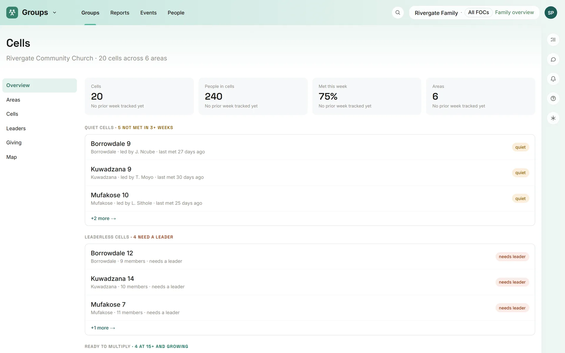This screenshot has height=353, width=565.
Task: Switch to the Reports tab
Action: 120,13
